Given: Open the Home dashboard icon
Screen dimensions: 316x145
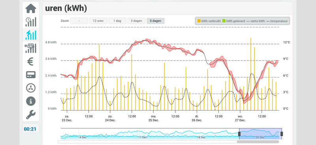Looking at the screenshot, I should tap(31, 8).
